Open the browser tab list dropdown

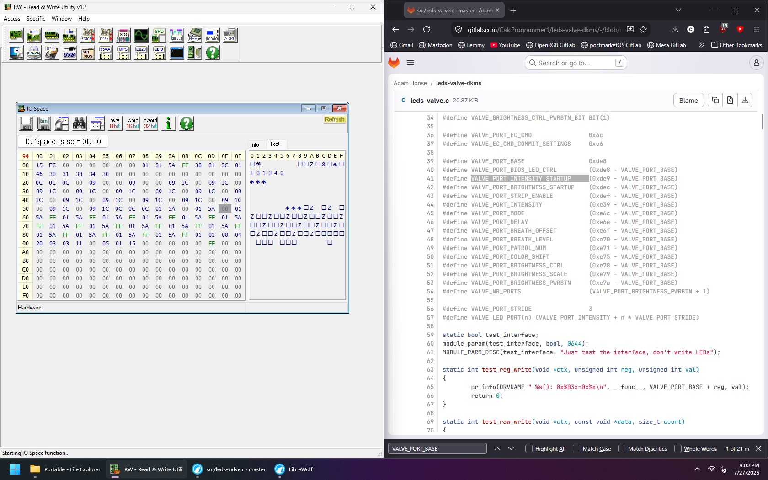[x=678, y=10]
